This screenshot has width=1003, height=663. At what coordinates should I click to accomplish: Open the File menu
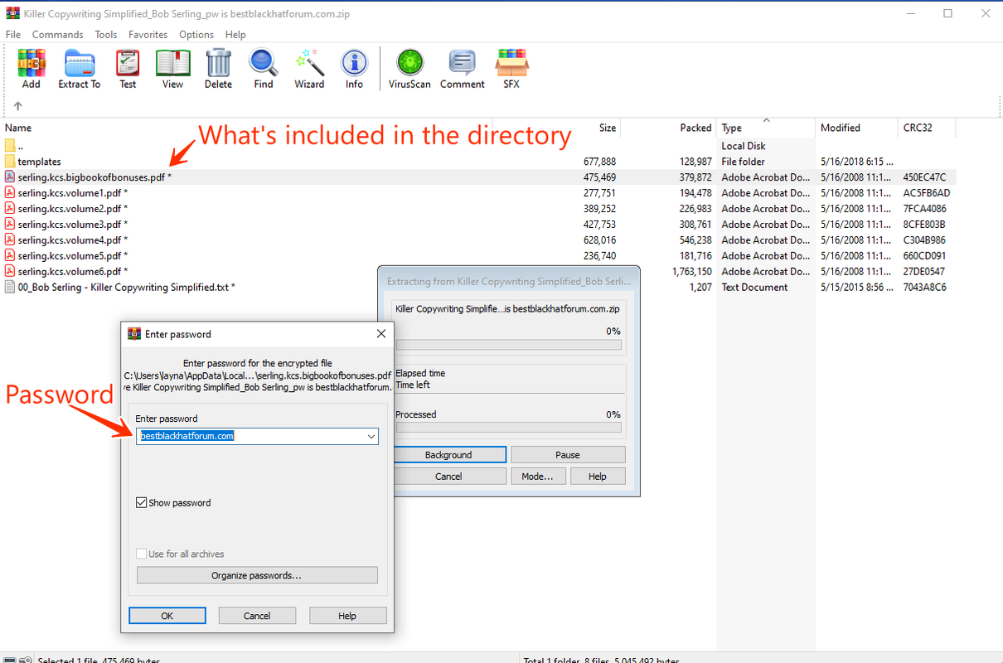pos(13,35)
